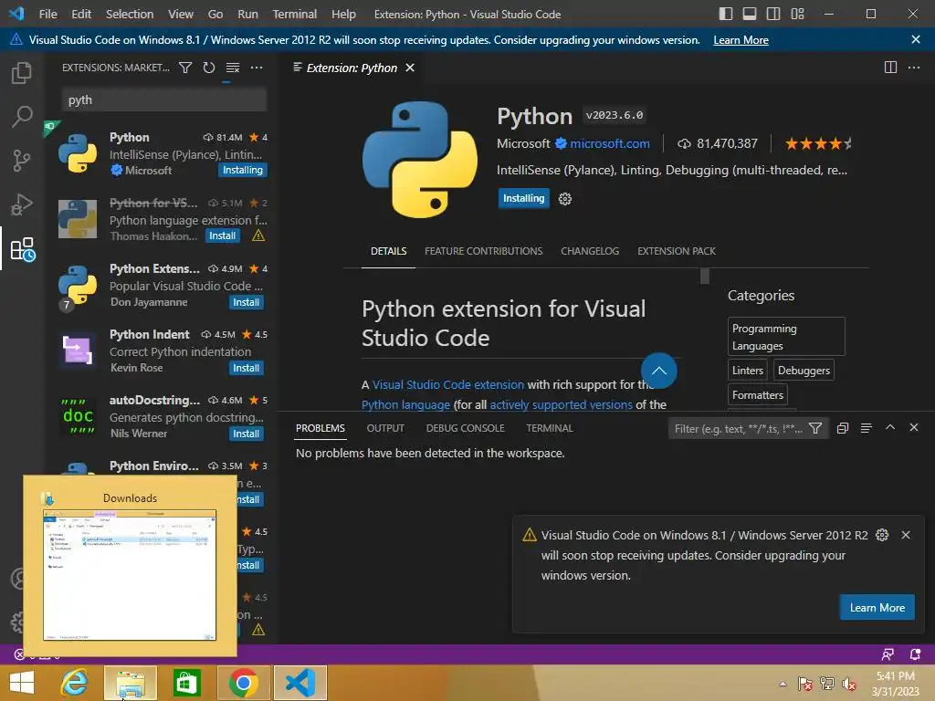Screen dimensions: 935x701
Task: Open the Visual Studio Code extension link
Action: click(447, 385)
